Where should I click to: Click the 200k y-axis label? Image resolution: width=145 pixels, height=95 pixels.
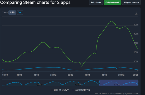136,52
